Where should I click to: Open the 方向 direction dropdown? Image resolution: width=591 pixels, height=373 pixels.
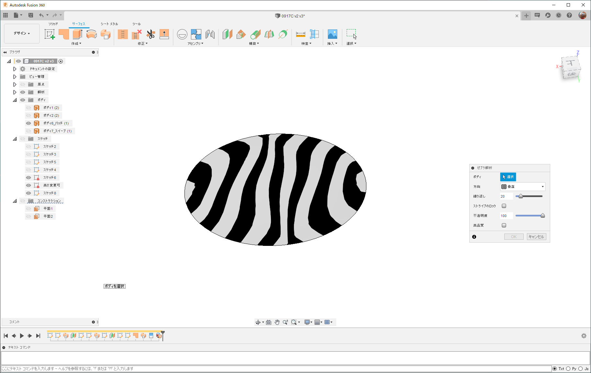click(x=523, y=187)
